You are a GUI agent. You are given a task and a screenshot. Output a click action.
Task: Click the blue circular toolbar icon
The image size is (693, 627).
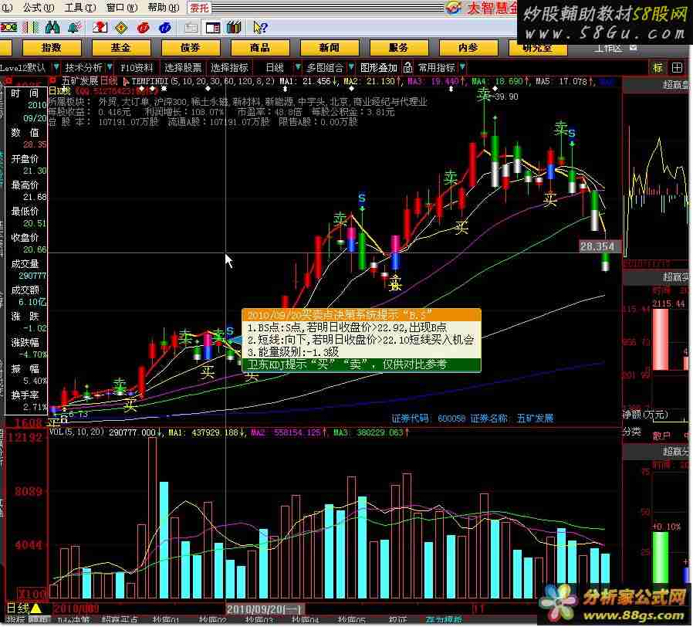tap(164, 28)
